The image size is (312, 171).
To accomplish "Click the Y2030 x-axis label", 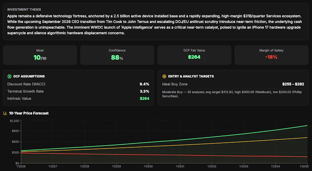I will (x=148, y=166).
